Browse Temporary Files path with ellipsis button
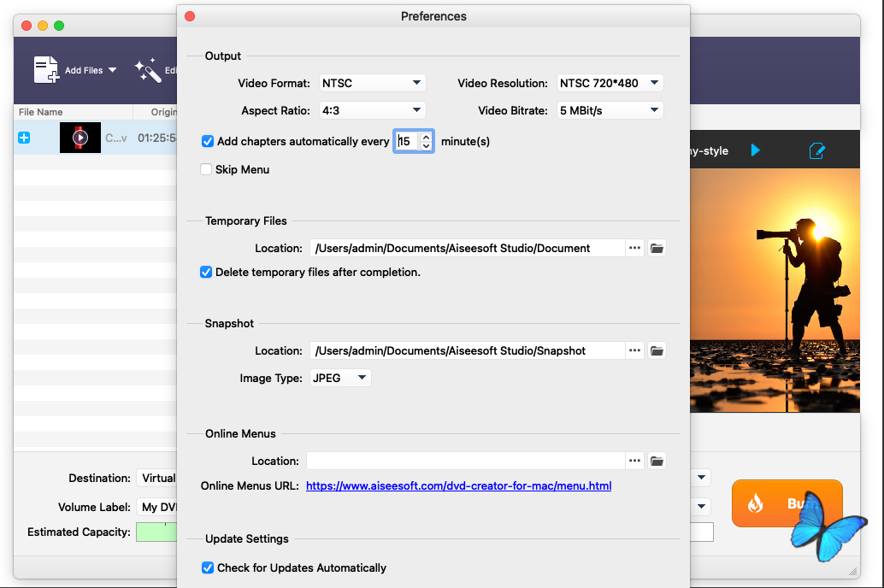 (x=634, y=248)
